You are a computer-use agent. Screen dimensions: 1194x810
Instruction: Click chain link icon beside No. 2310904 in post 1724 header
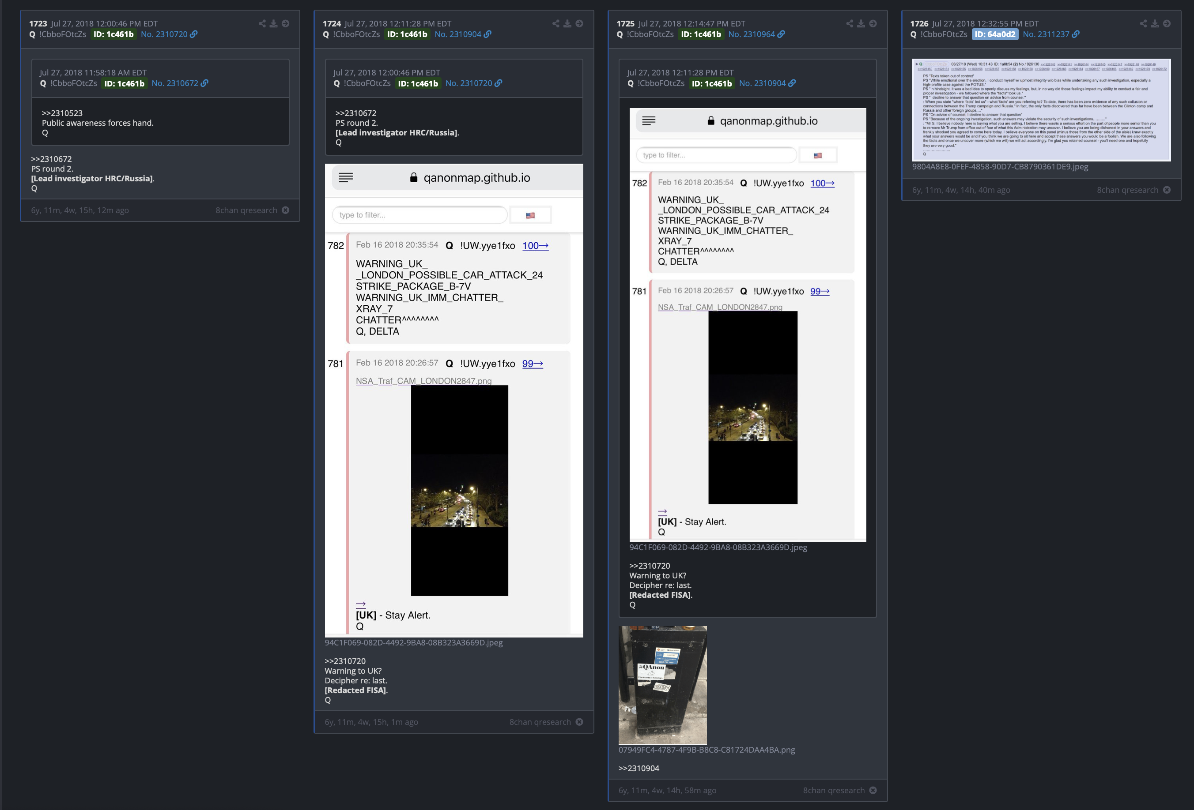pyautogui.click(x=487, y=34)
